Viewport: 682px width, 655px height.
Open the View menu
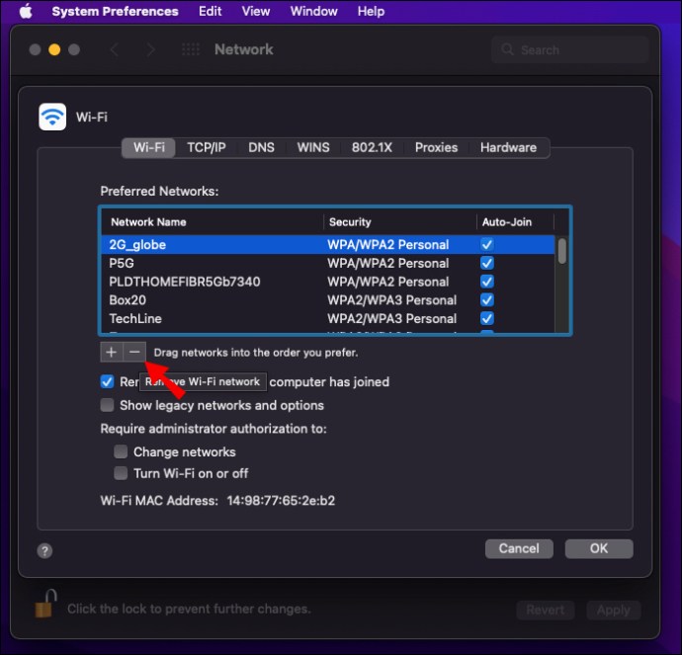point(256,11)
